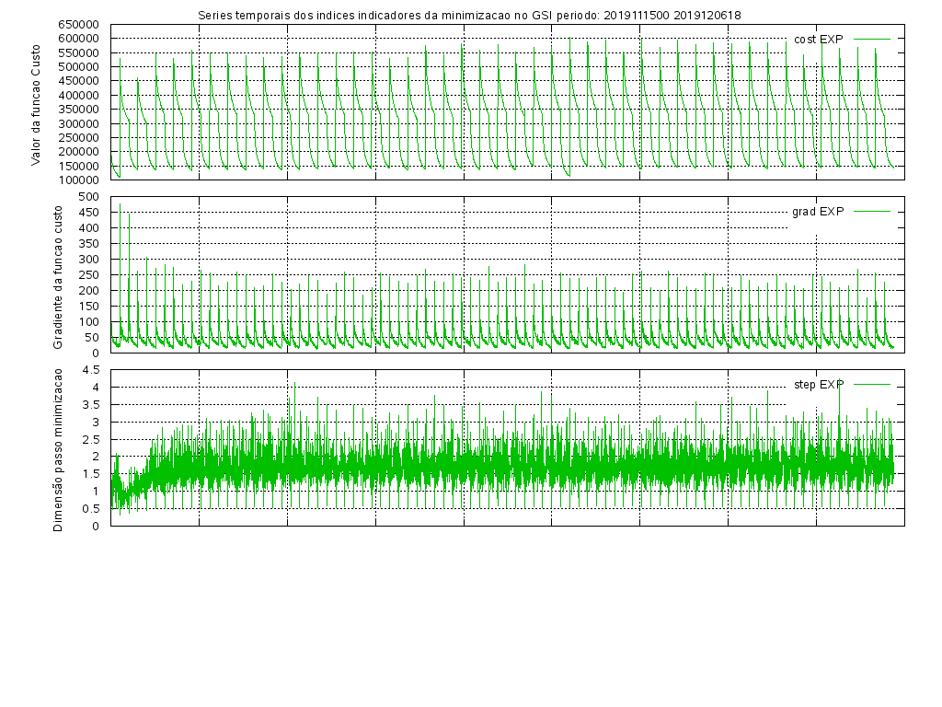The image size is (942, 707).
Task: Click the green cost EXP legend line sample
Action: [872, 39]
